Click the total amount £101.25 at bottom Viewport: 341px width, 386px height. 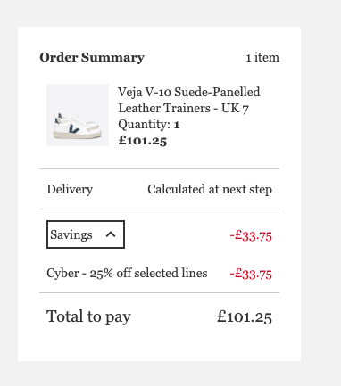(245, 316)
